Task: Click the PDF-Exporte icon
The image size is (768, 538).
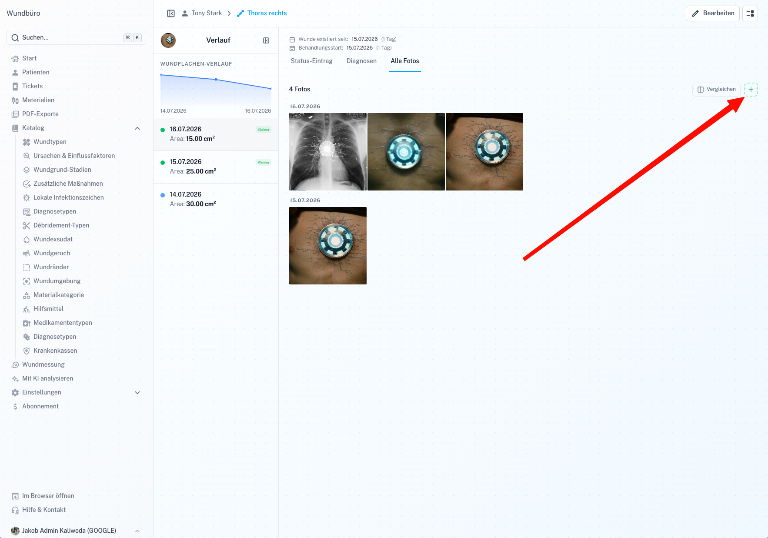Action: click(15, 114)
